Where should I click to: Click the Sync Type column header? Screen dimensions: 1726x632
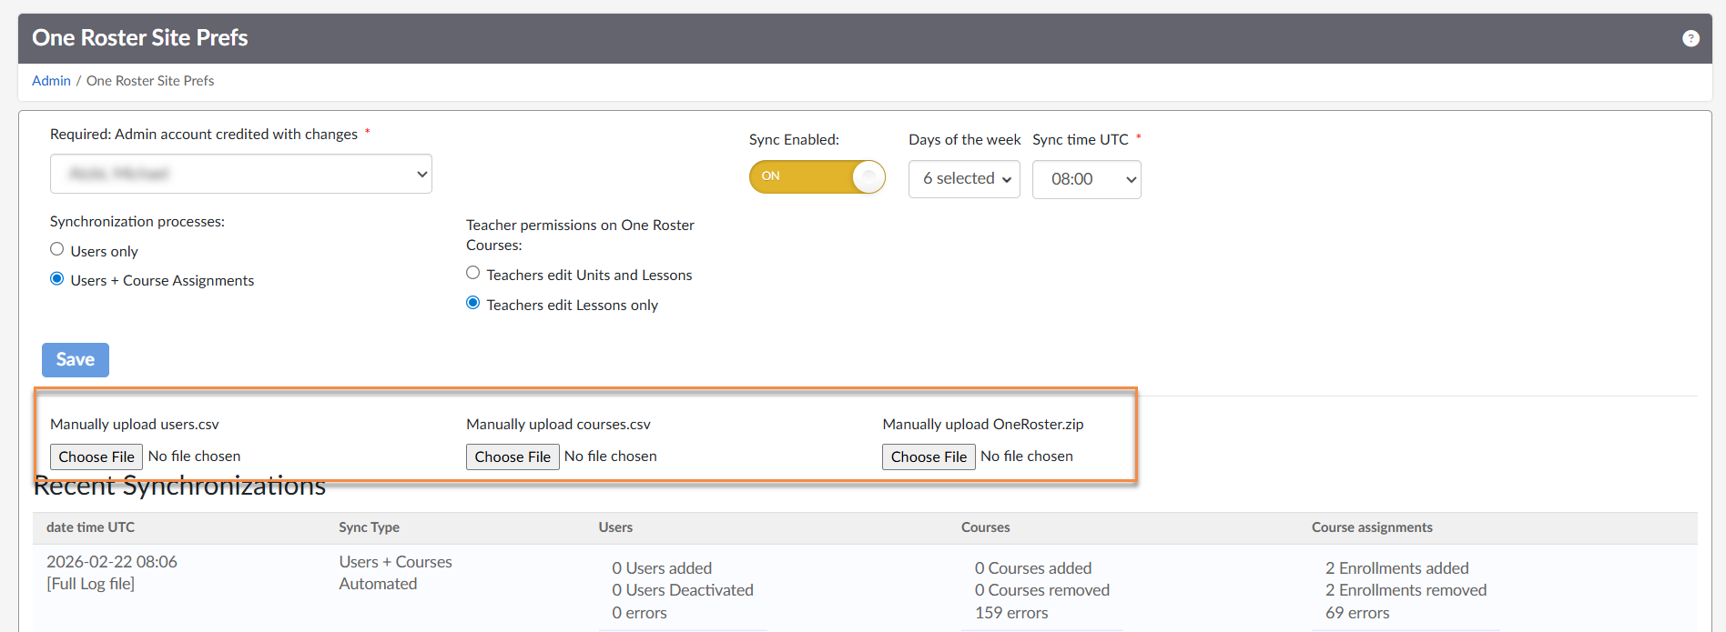pyautogui.click(x=369, y=527)
